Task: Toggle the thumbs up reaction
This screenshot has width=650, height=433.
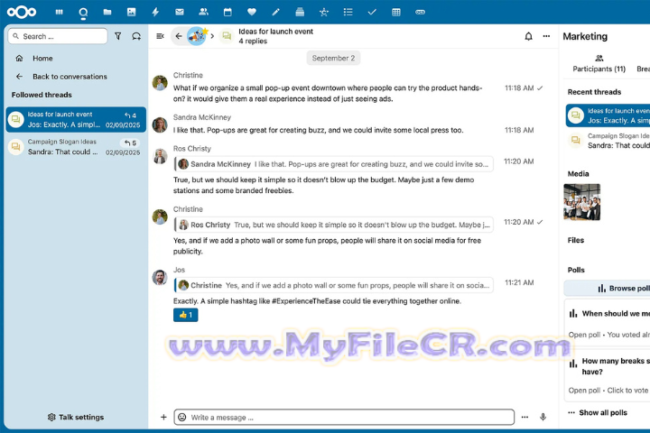Action: pos(185,315)
